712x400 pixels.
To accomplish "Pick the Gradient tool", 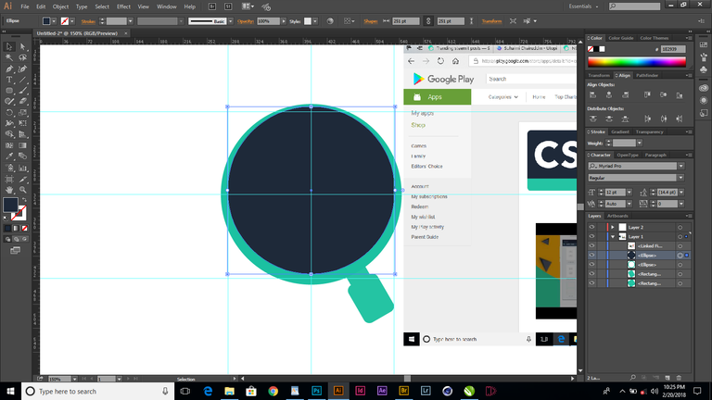I will [x=22, y=145].
